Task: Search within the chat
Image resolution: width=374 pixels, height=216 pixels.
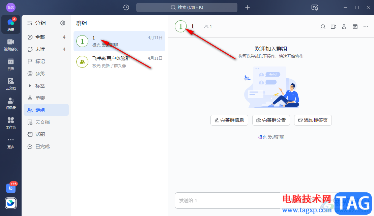Action: (x=323, y=27)
